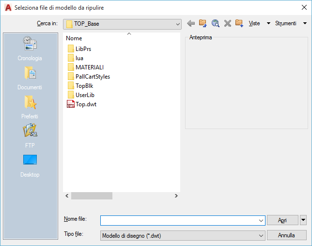
Task: Select the Top.dwt template file icon
Action: point(71,104)
